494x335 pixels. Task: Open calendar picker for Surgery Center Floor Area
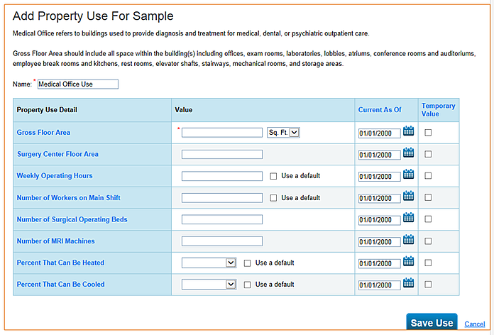(x=409, y=153)
